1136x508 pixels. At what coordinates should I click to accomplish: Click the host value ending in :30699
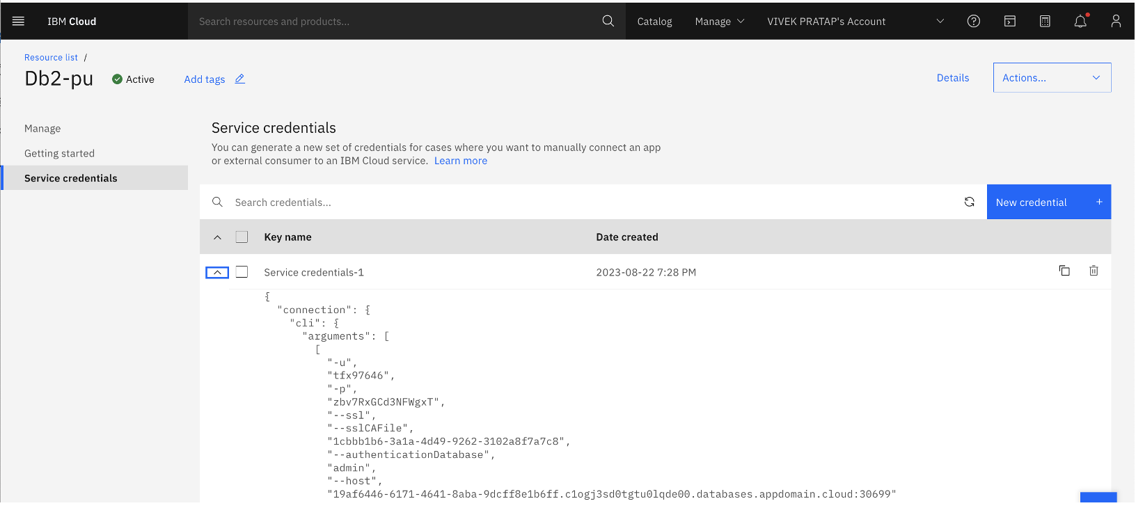(x=612, y=494)
